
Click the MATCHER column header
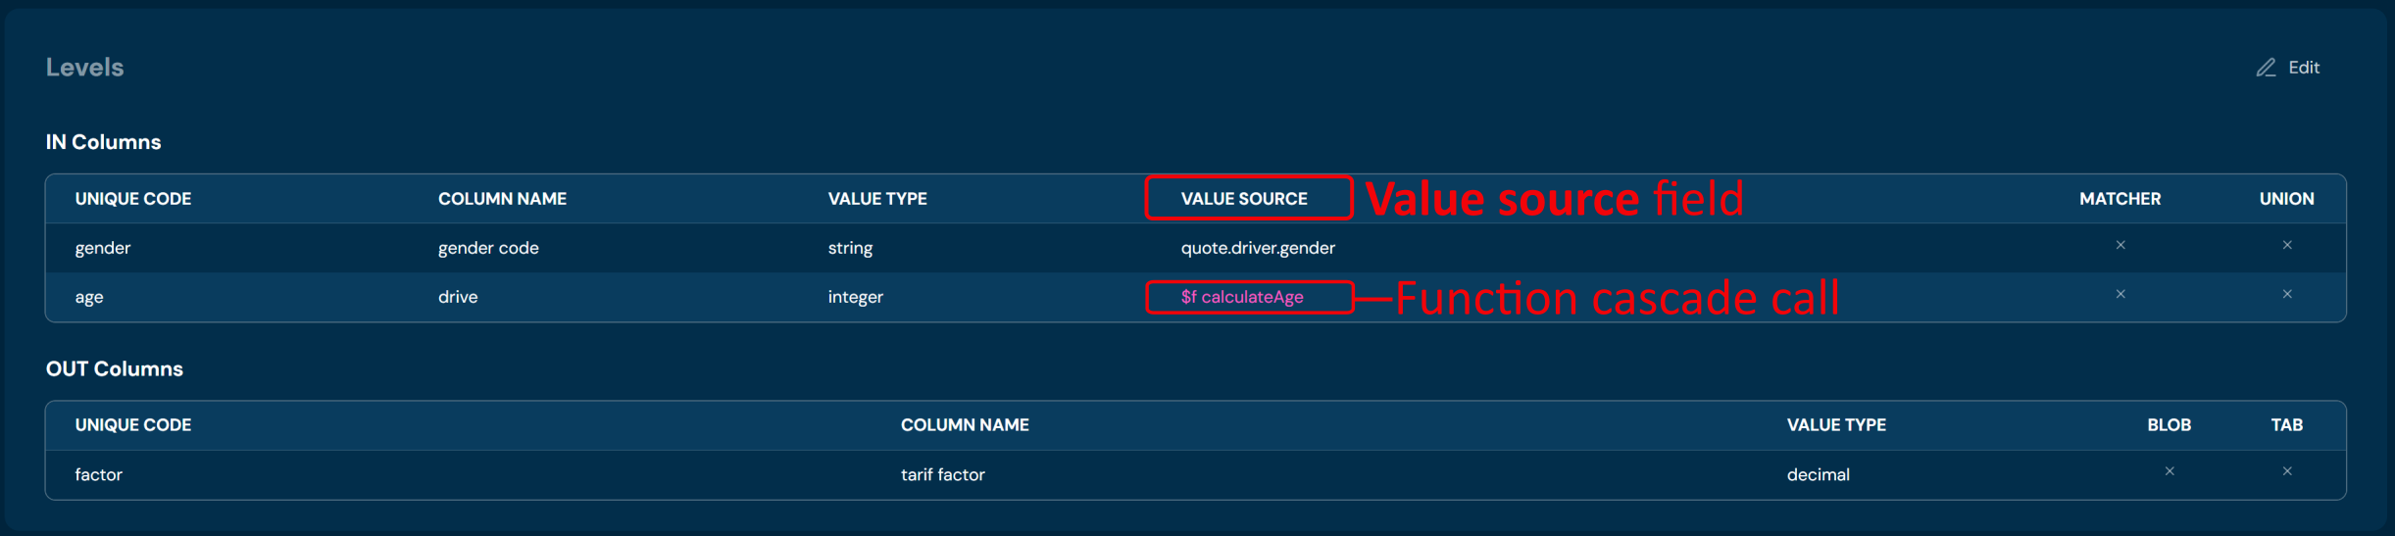click(x=2120, y=199)
